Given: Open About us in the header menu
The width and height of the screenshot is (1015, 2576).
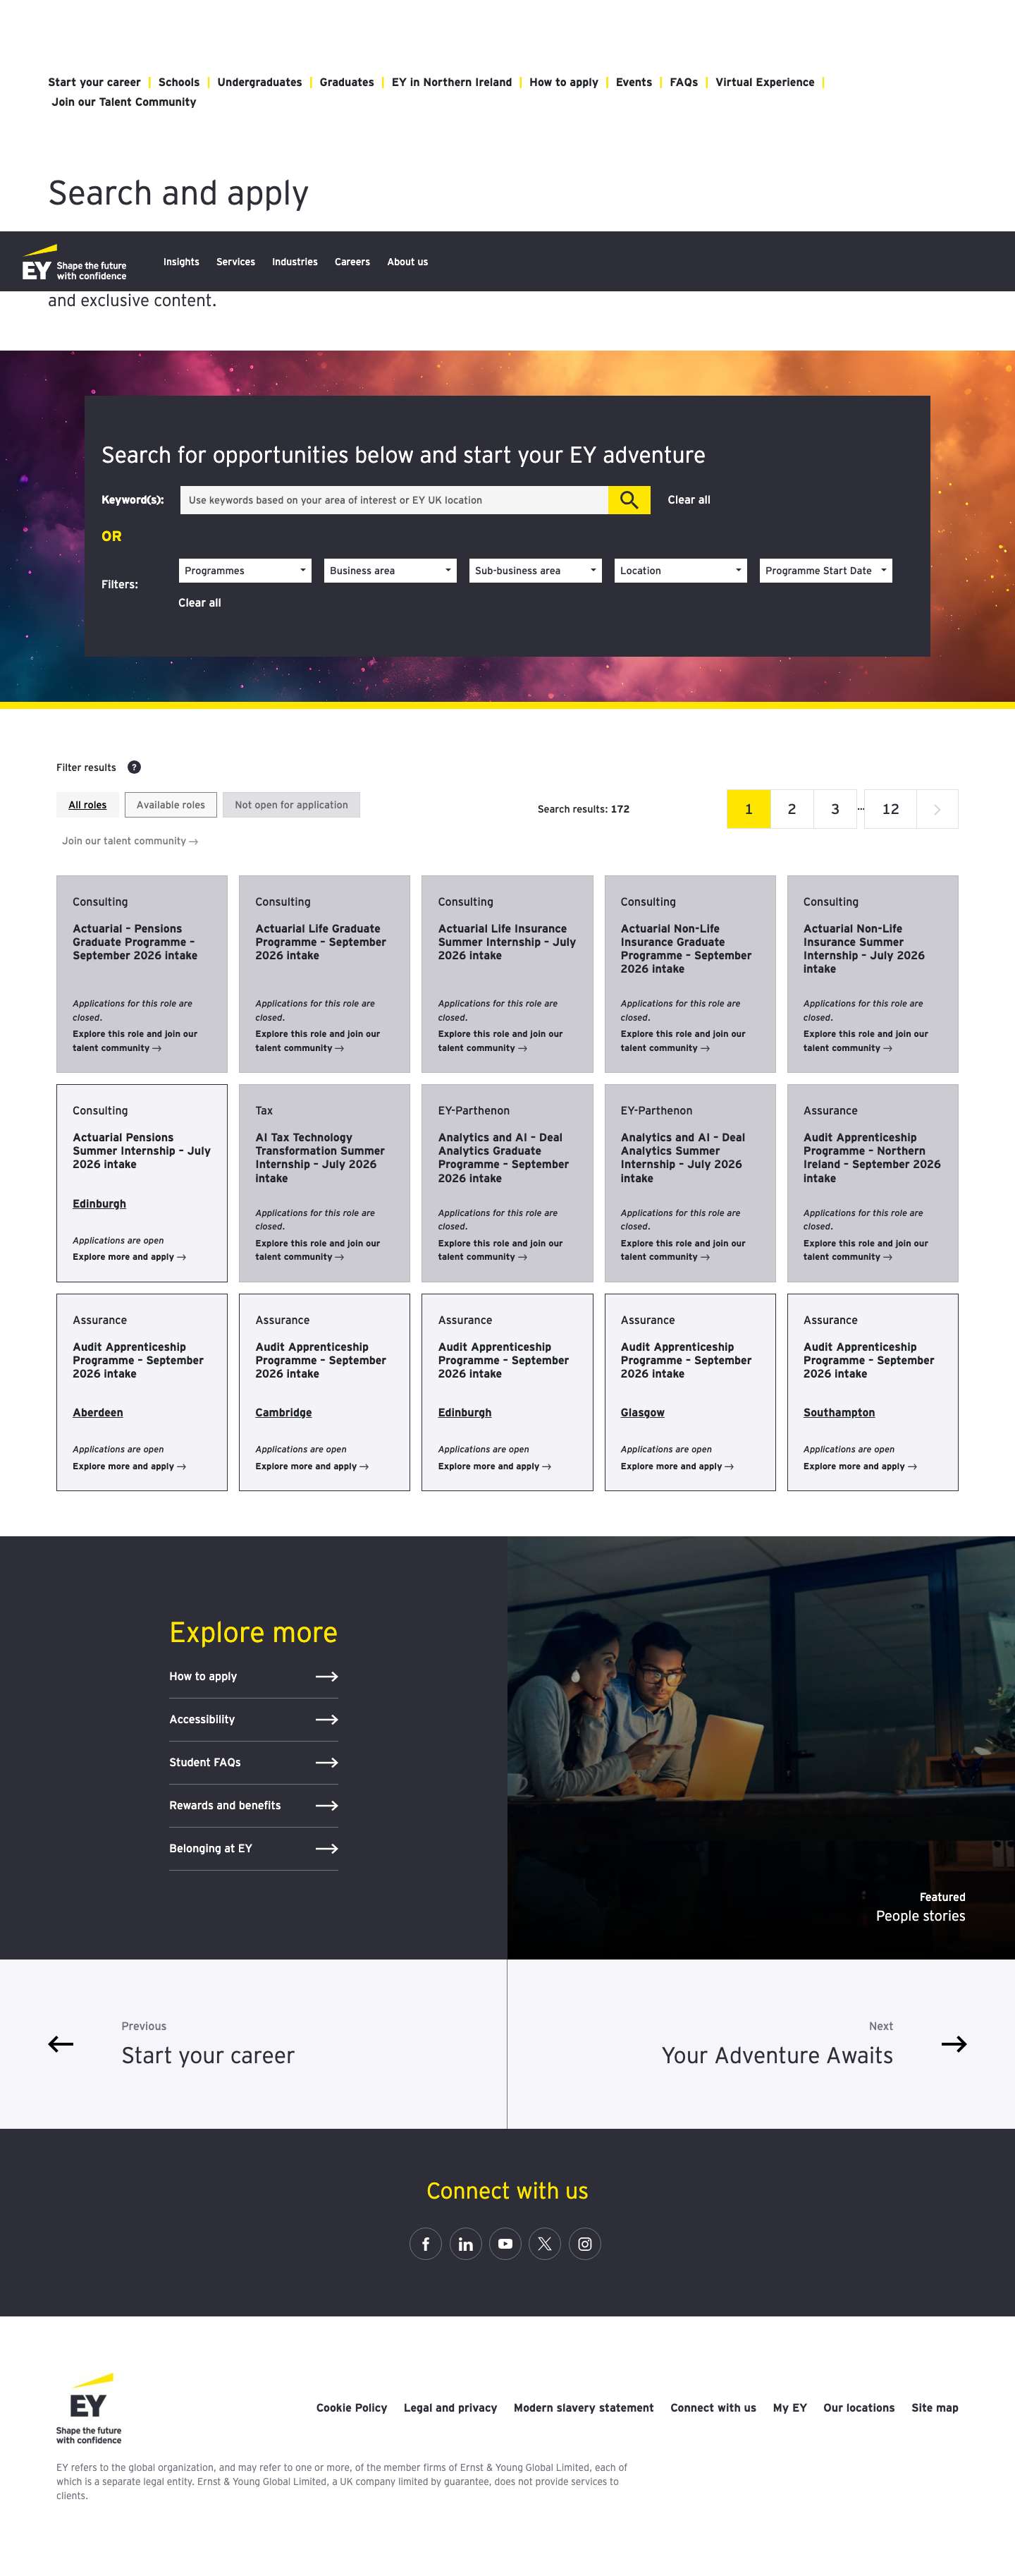Looking at the screenshot, I should pyautogui.click(x=407, y=262).
